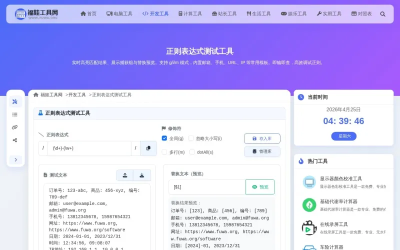Image resolution: width=400 pixels, height=250 pixels.
Task: Open the 对照表 menu
Action: coord(361,14)
